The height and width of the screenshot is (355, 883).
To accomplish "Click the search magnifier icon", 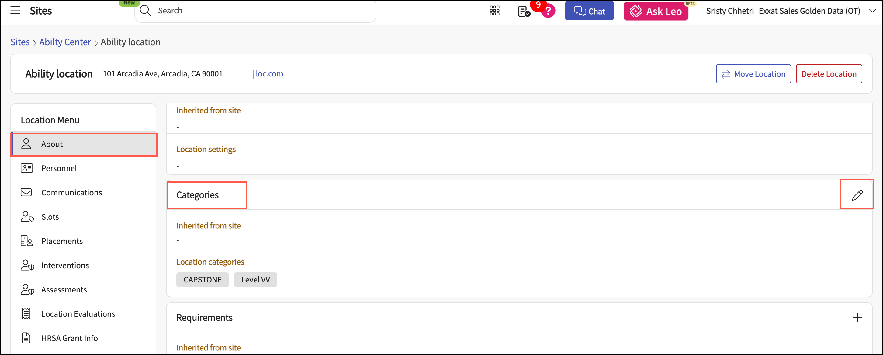I will coord(145,11).
